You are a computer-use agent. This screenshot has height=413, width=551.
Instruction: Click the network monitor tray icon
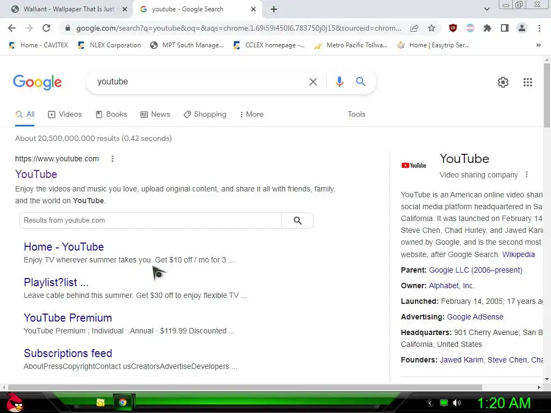444,403
